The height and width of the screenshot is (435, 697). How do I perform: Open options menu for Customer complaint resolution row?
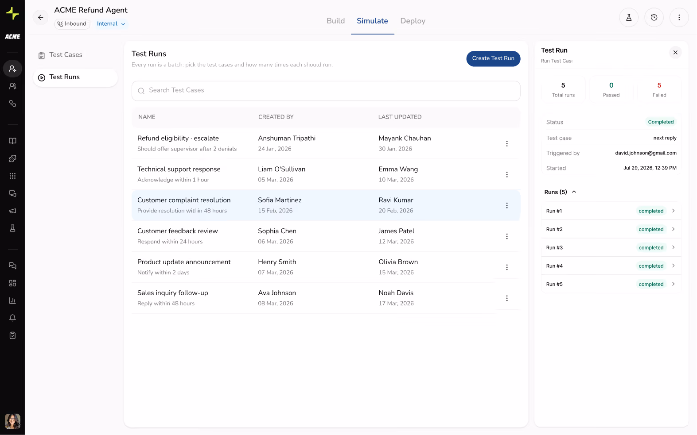[x=507, y=205]
